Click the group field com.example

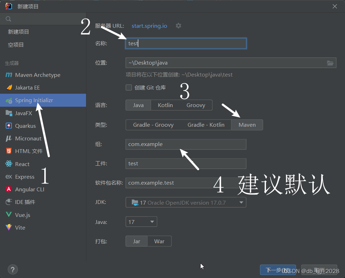click(186, 144)
